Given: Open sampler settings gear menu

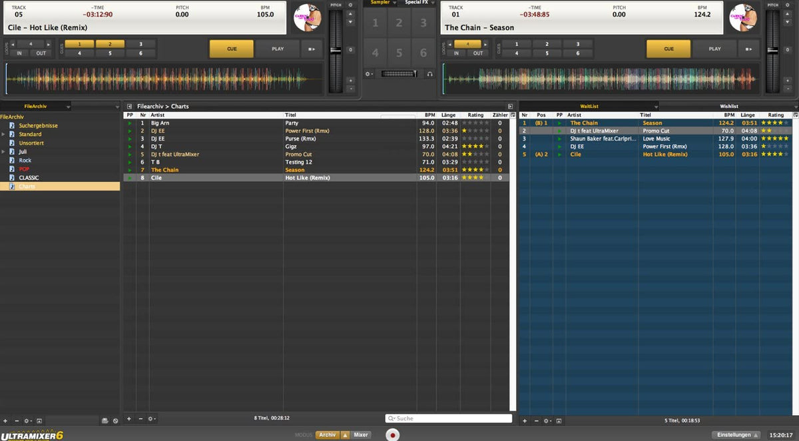Looking at the screenshot, I should tap(370, 74).
